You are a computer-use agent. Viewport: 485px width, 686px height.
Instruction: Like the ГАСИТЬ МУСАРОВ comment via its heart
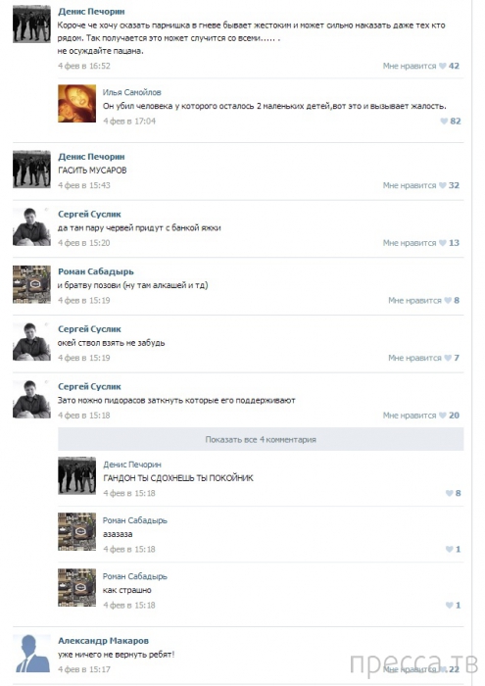point(443,185)
